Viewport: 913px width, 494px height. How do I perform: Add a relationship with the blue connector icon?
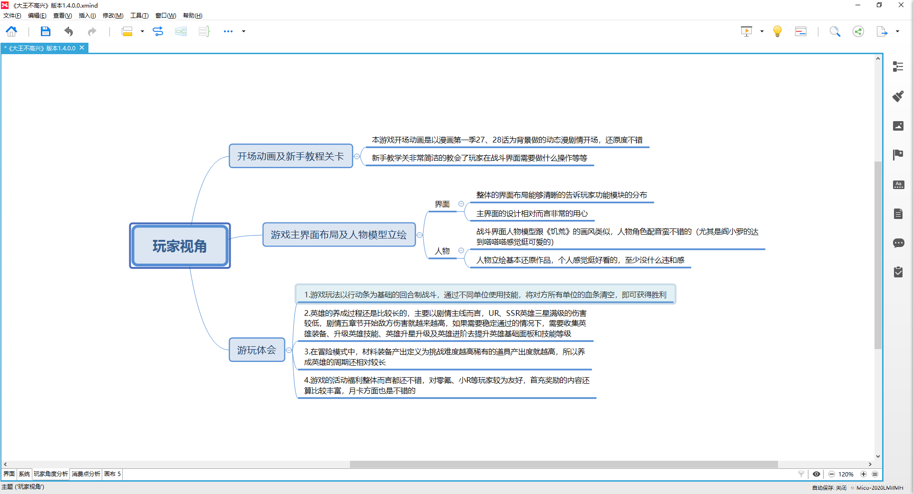[x=158, y=31]
